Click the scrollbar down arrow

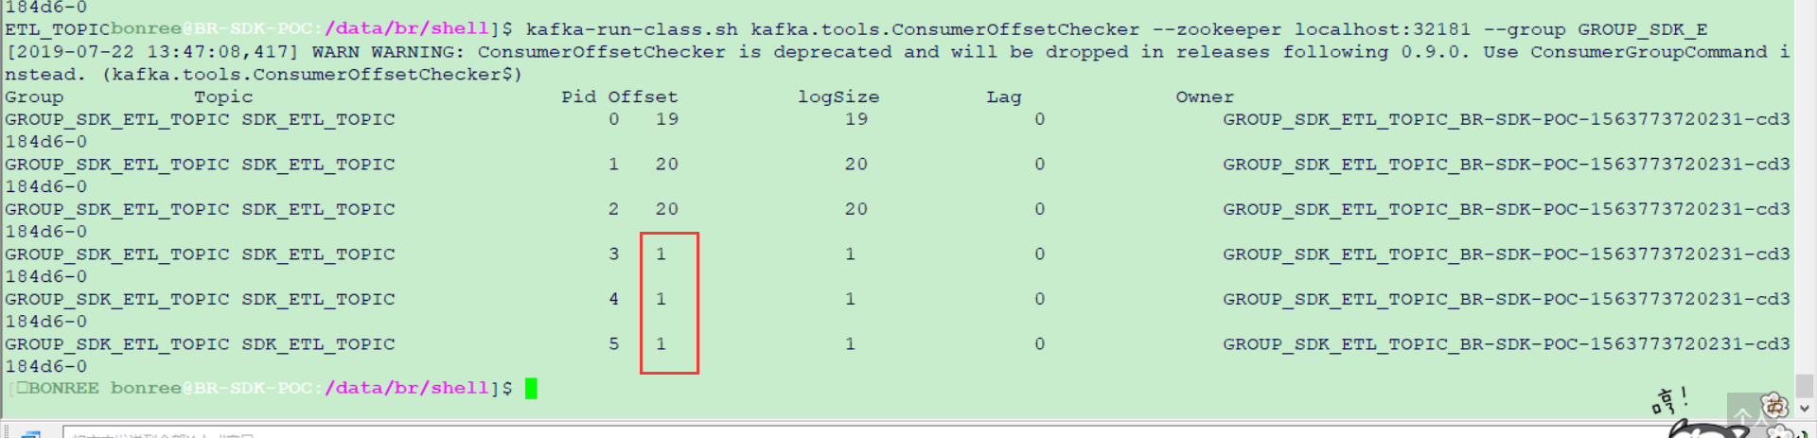tap(1805, 409)
